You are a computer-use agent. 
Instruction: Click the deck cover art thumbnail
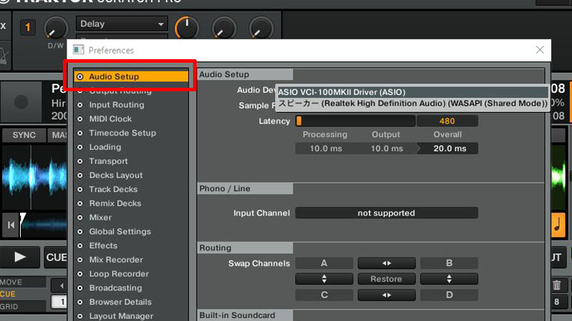coord(21,102)
